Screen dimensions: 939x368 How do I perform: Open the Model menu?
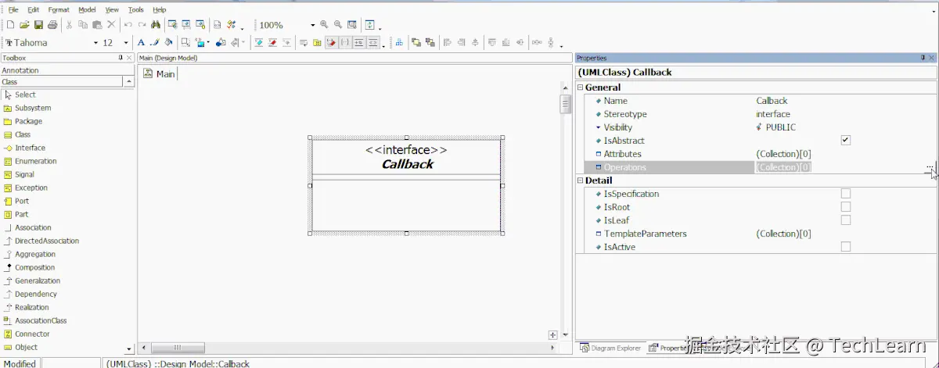tap(87, 9)
